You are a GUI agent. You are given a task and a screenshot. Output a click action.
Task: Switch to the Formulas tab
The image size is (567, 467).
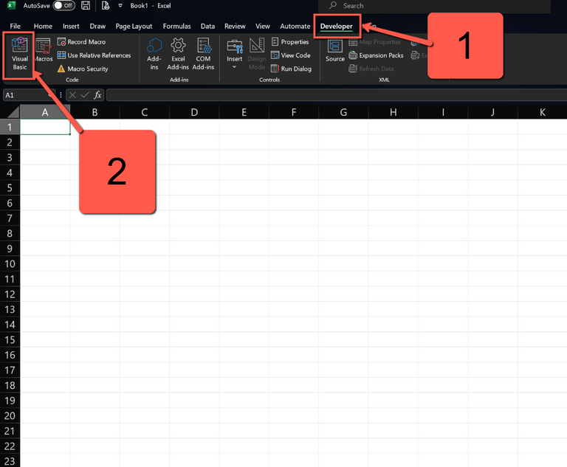(176, 27)
